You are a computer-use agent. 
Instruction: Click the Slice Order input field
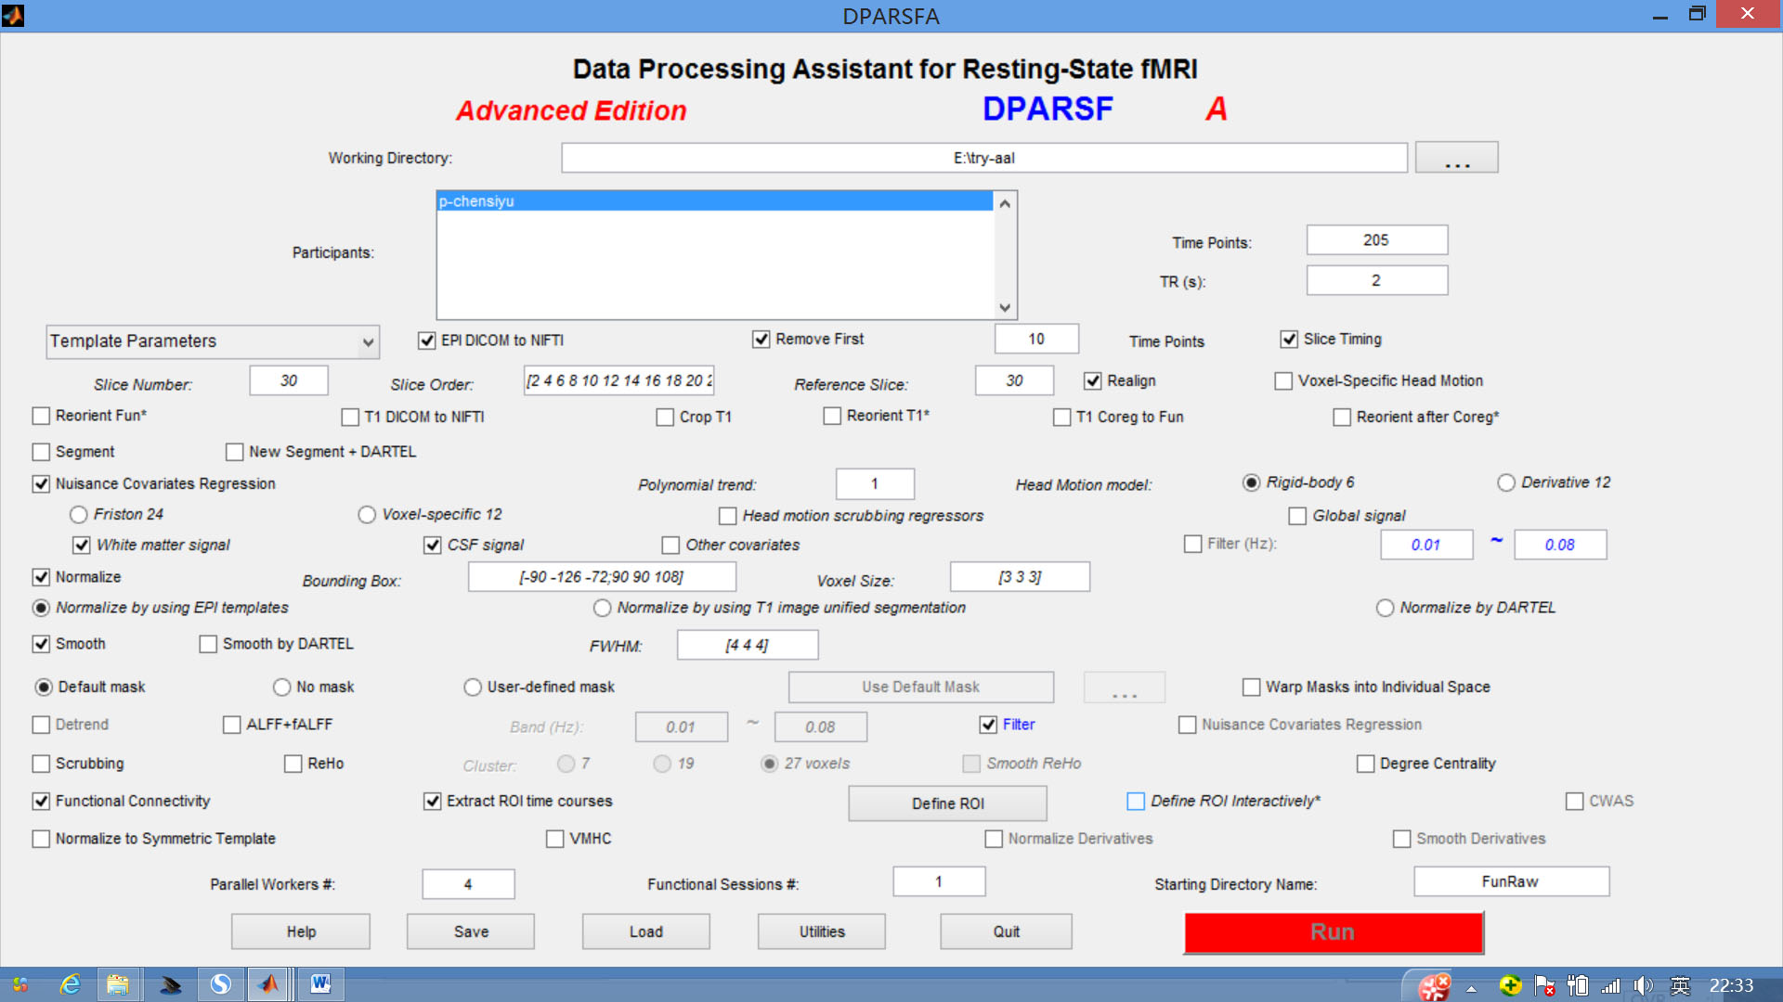click(618, 380)
